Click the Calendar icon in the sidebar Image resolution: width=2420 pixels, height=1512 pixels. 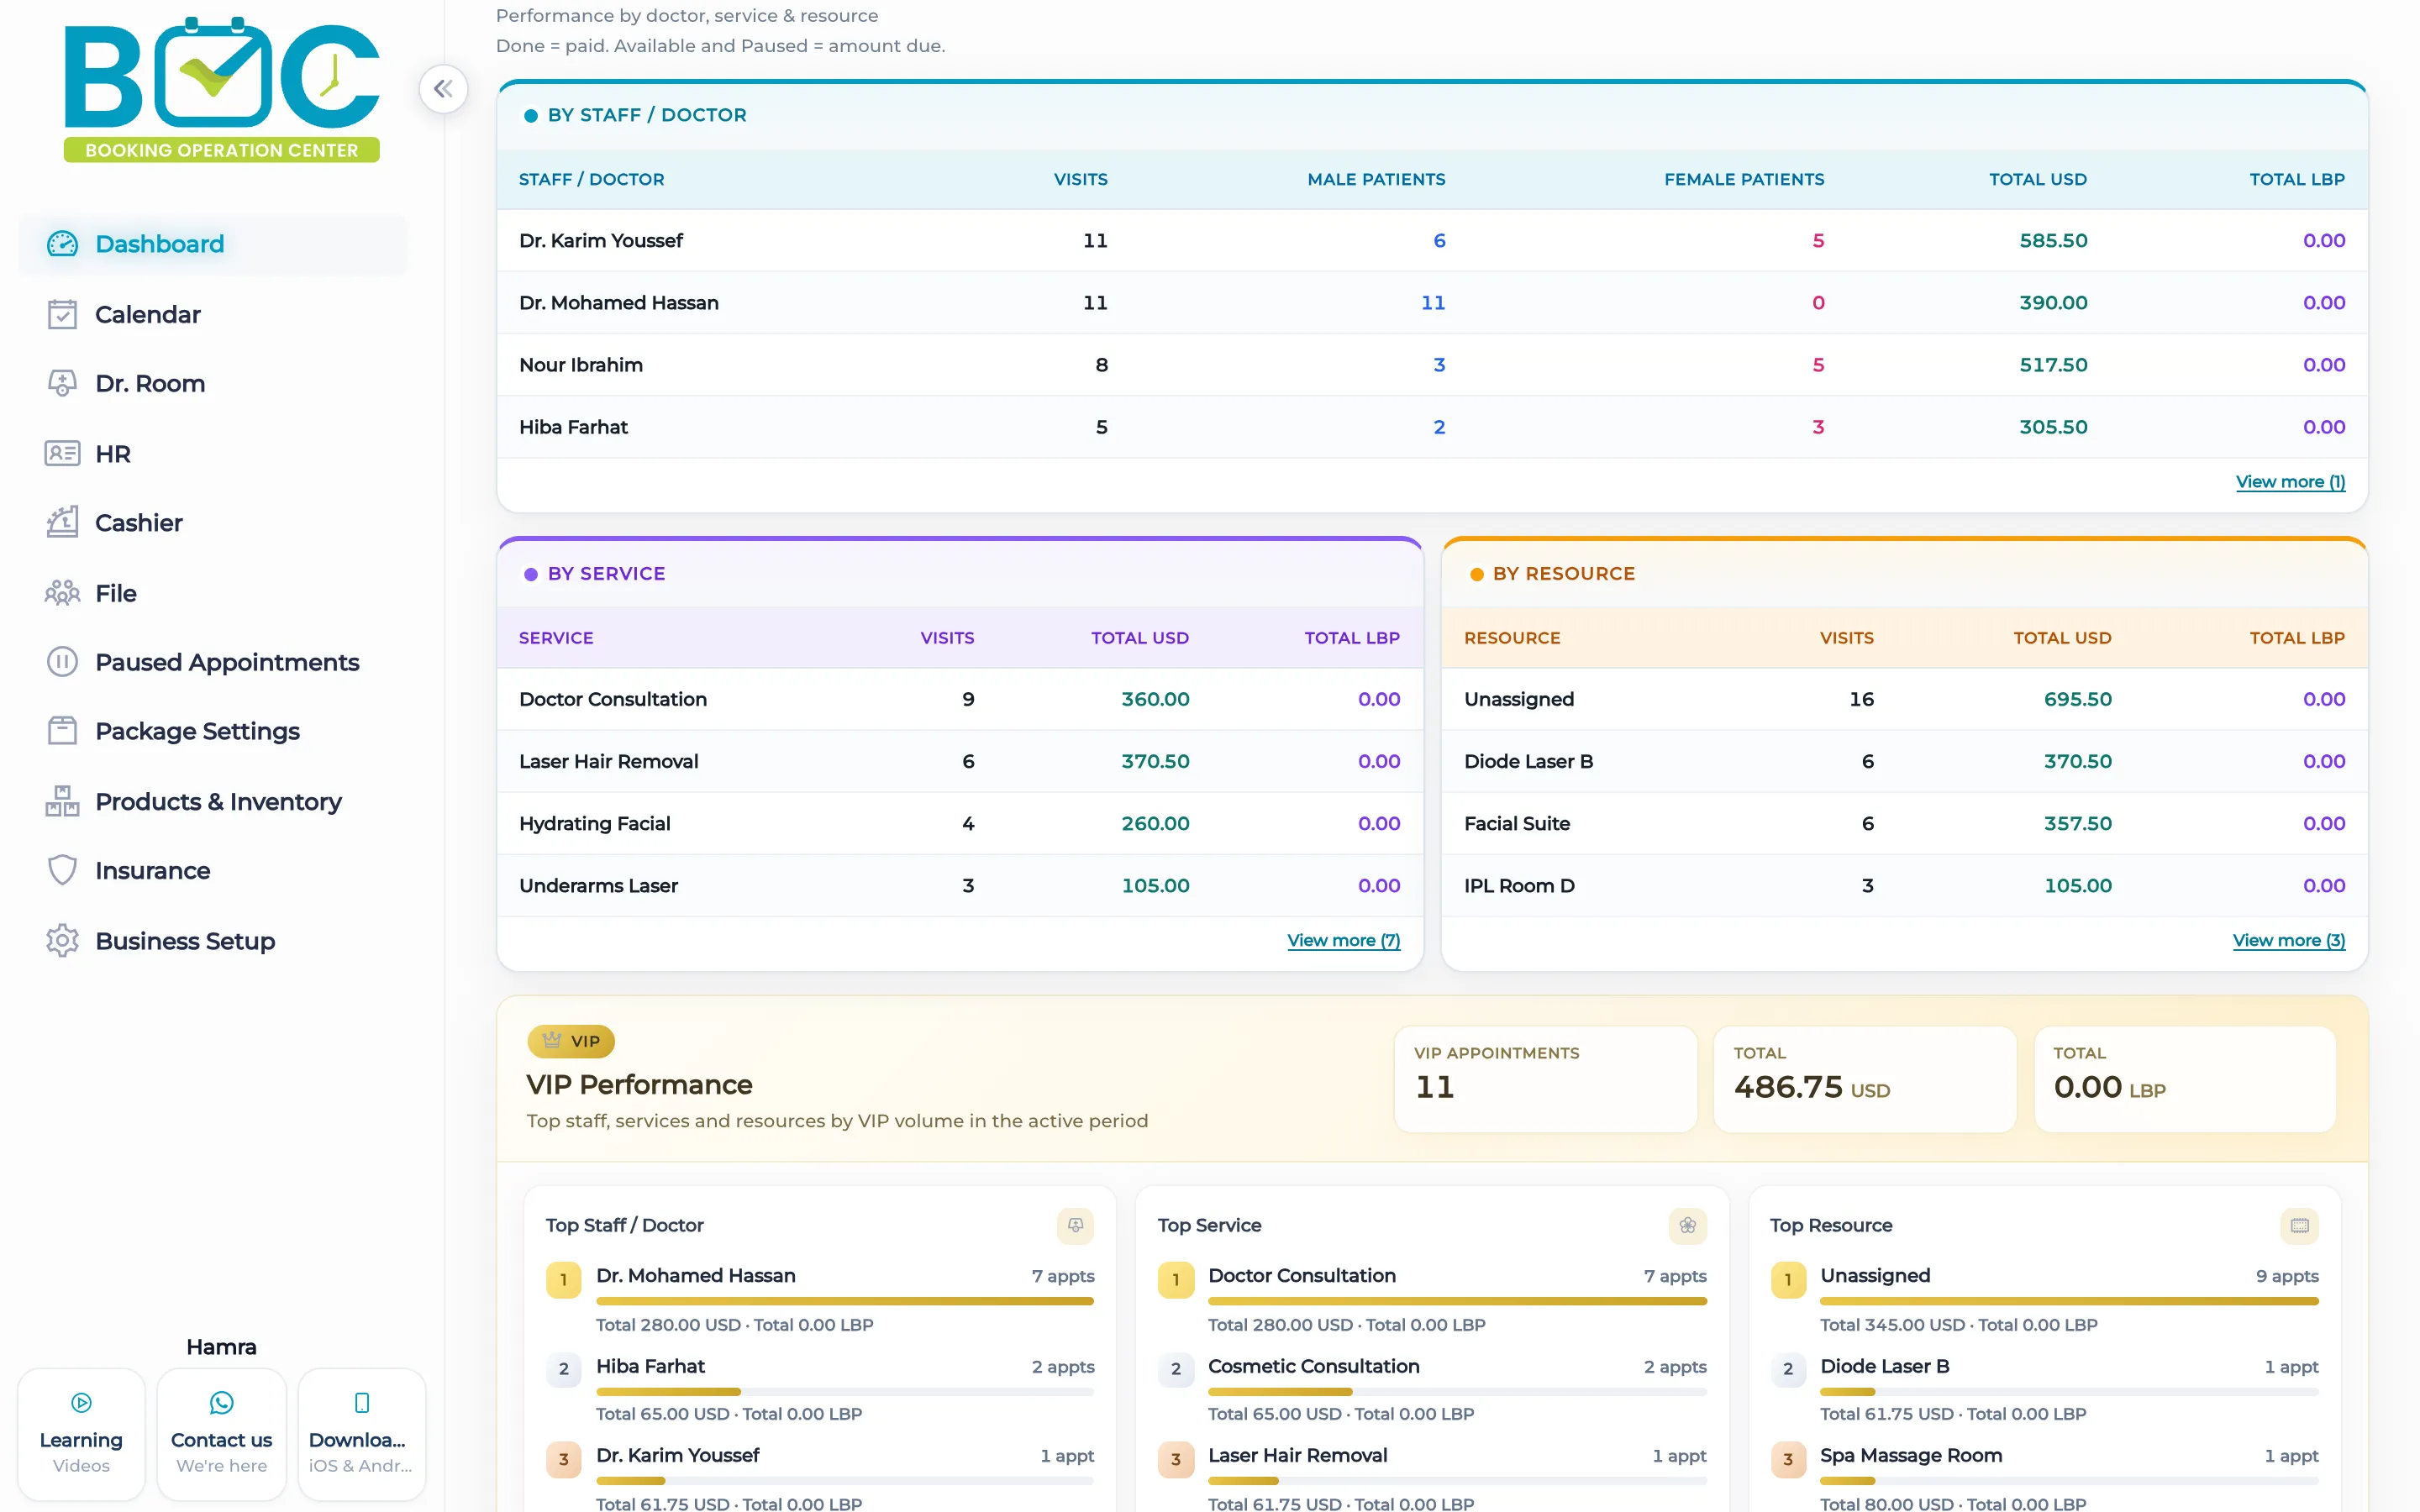tap(62, 314)
